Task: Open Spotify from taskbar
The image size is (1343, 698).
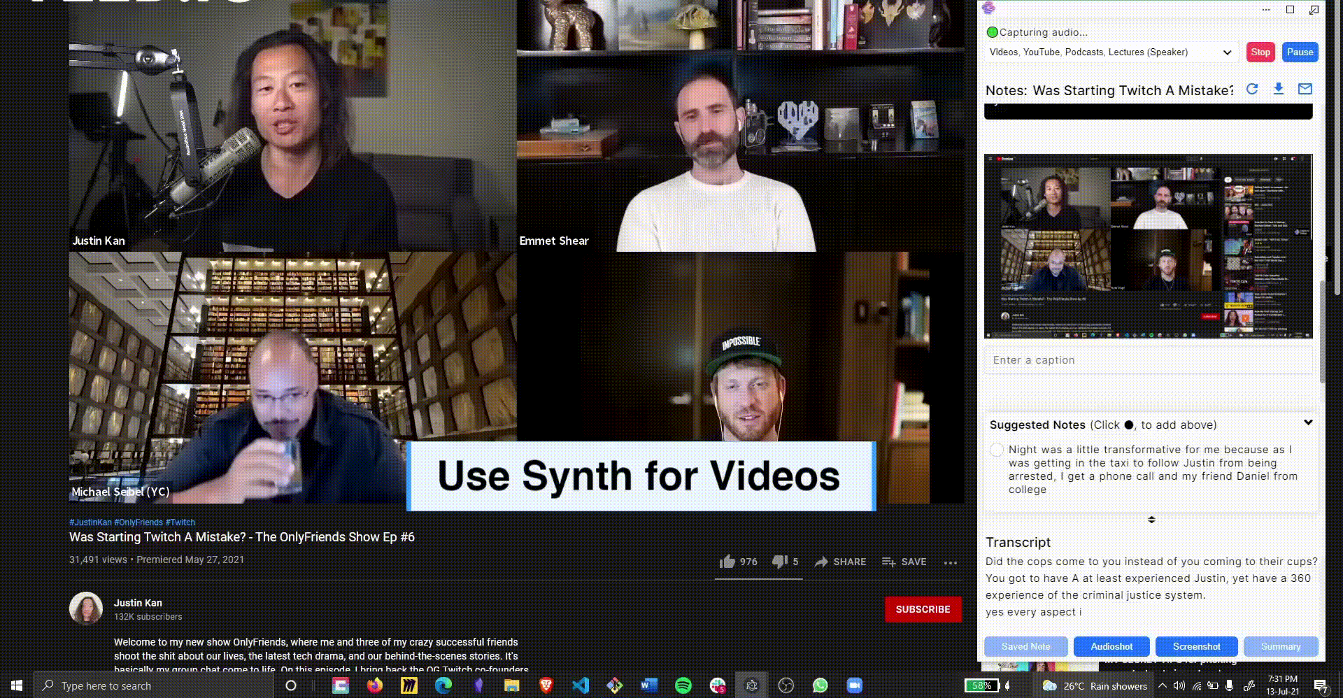Action: pos(683,685)
